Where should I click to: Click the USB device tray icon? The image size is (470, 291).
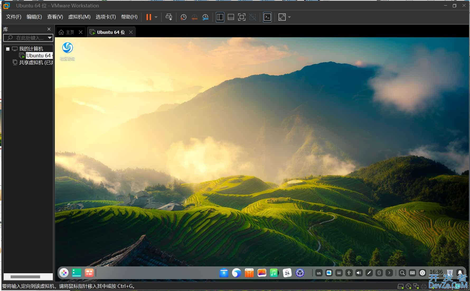[x=349, y=273]
